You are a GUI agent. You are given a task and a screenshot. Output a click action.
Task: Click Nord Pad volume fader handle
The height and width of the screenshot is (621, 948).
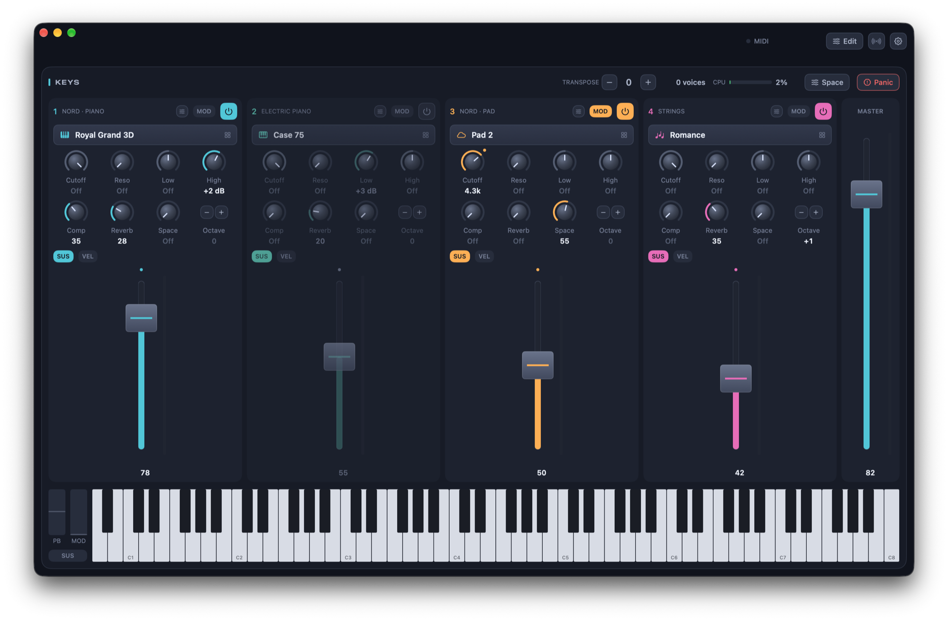click(538, 365)
